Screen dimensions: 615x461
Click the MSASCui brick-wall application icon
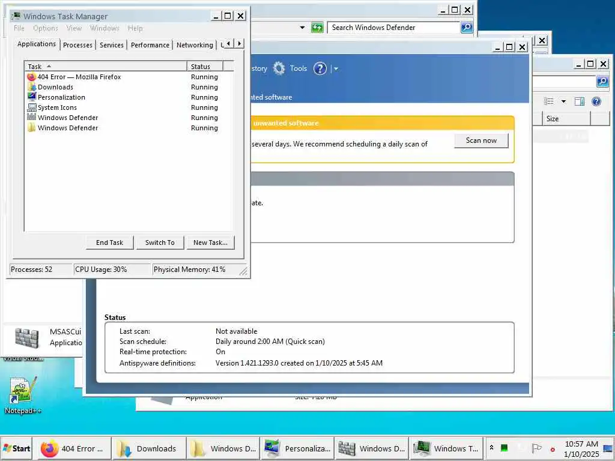[26, 337]
